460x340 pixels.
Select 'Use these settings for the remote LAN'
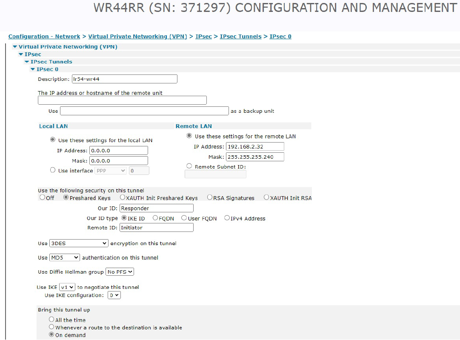pyautogui.click(x=189, y=135)
